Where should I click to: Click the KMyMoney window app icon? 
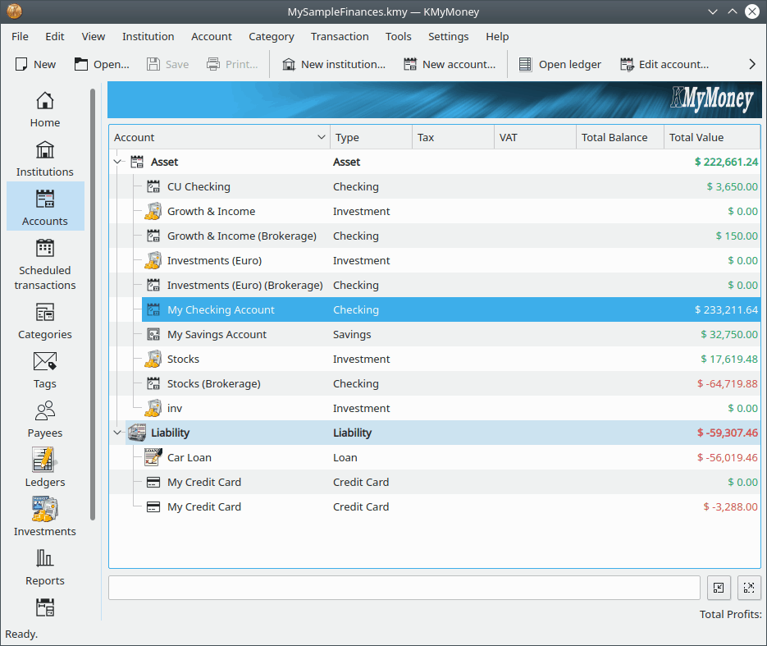14,11
